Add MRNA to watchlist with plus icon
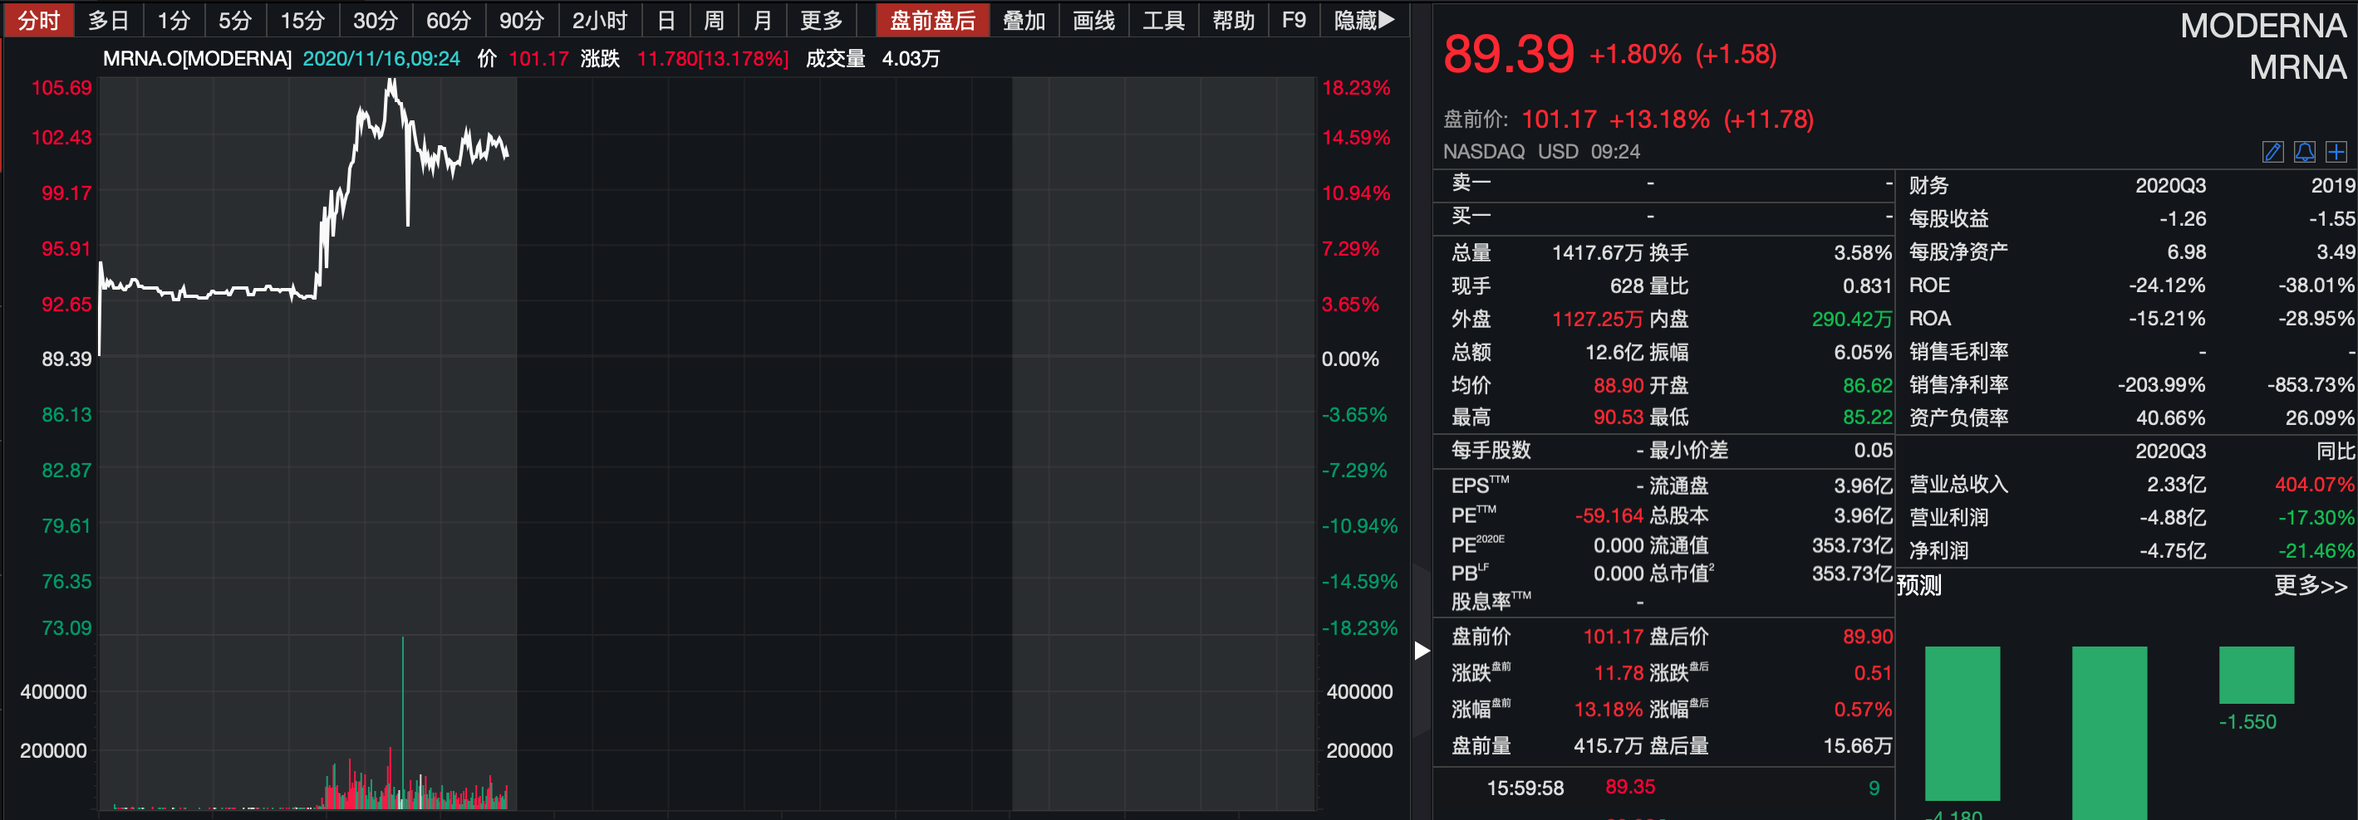 (2336, 152)
